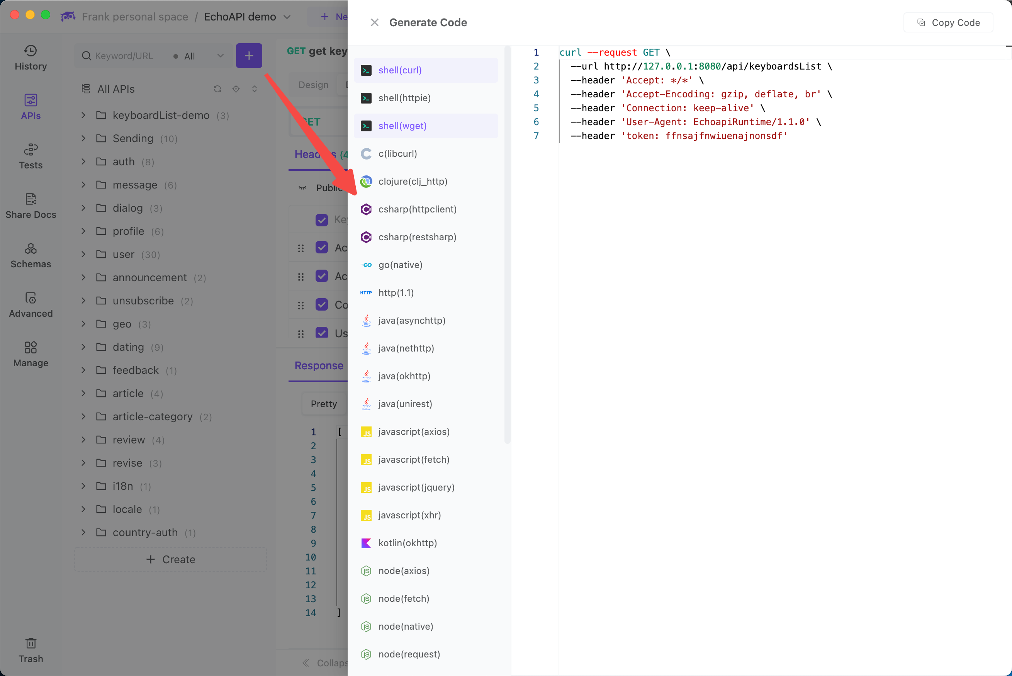Close the Generate Code dialog

pos(374,22)
